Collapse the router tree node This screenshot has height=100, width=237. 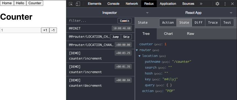pyautogui.click(x=137, y=50)
